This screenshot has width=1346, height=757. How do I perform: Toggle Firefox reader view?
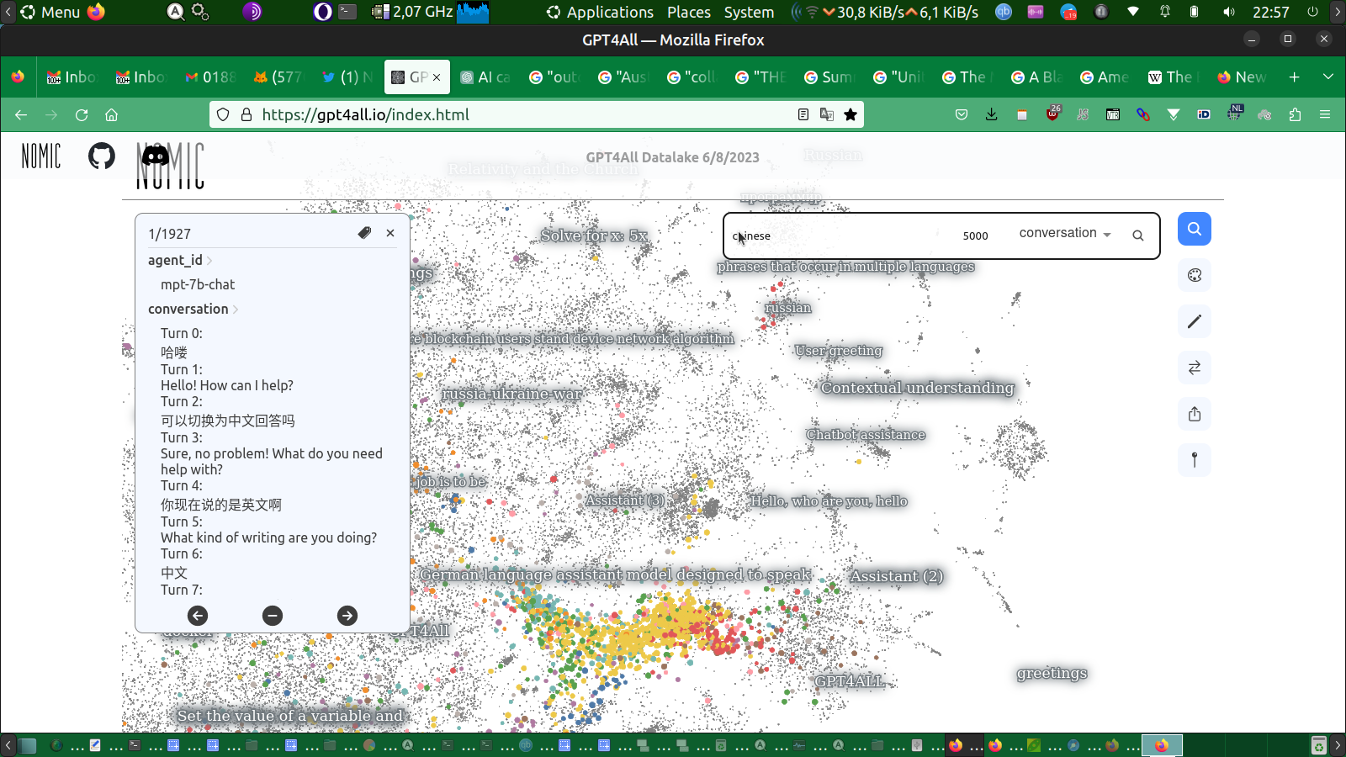pyautogui.click(x=803, y=114)
